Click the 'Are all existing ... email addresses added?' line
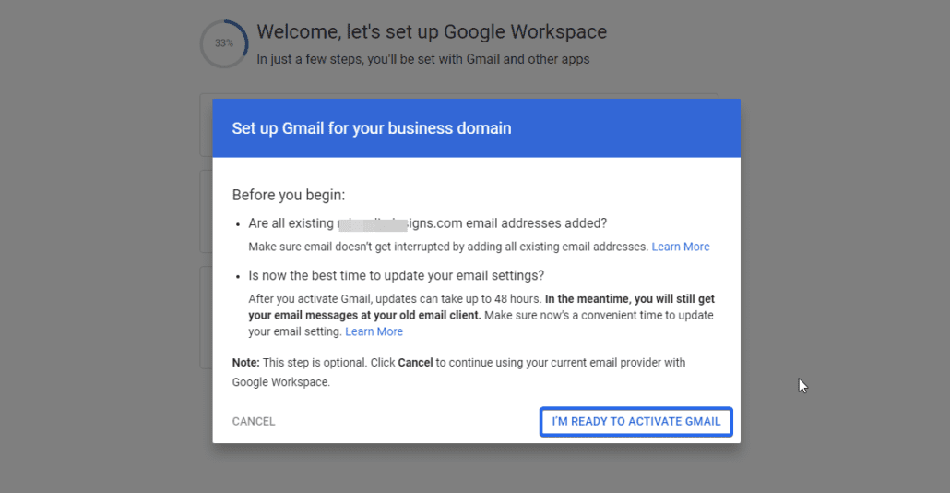 [x=428, y=223]
